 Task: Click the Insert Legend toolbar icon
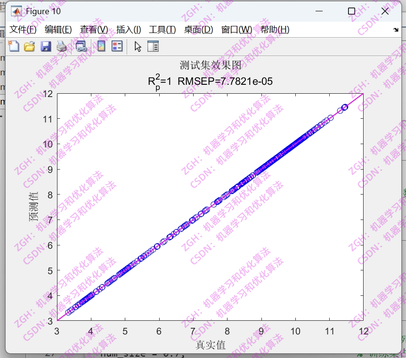[x=117, y=47]
